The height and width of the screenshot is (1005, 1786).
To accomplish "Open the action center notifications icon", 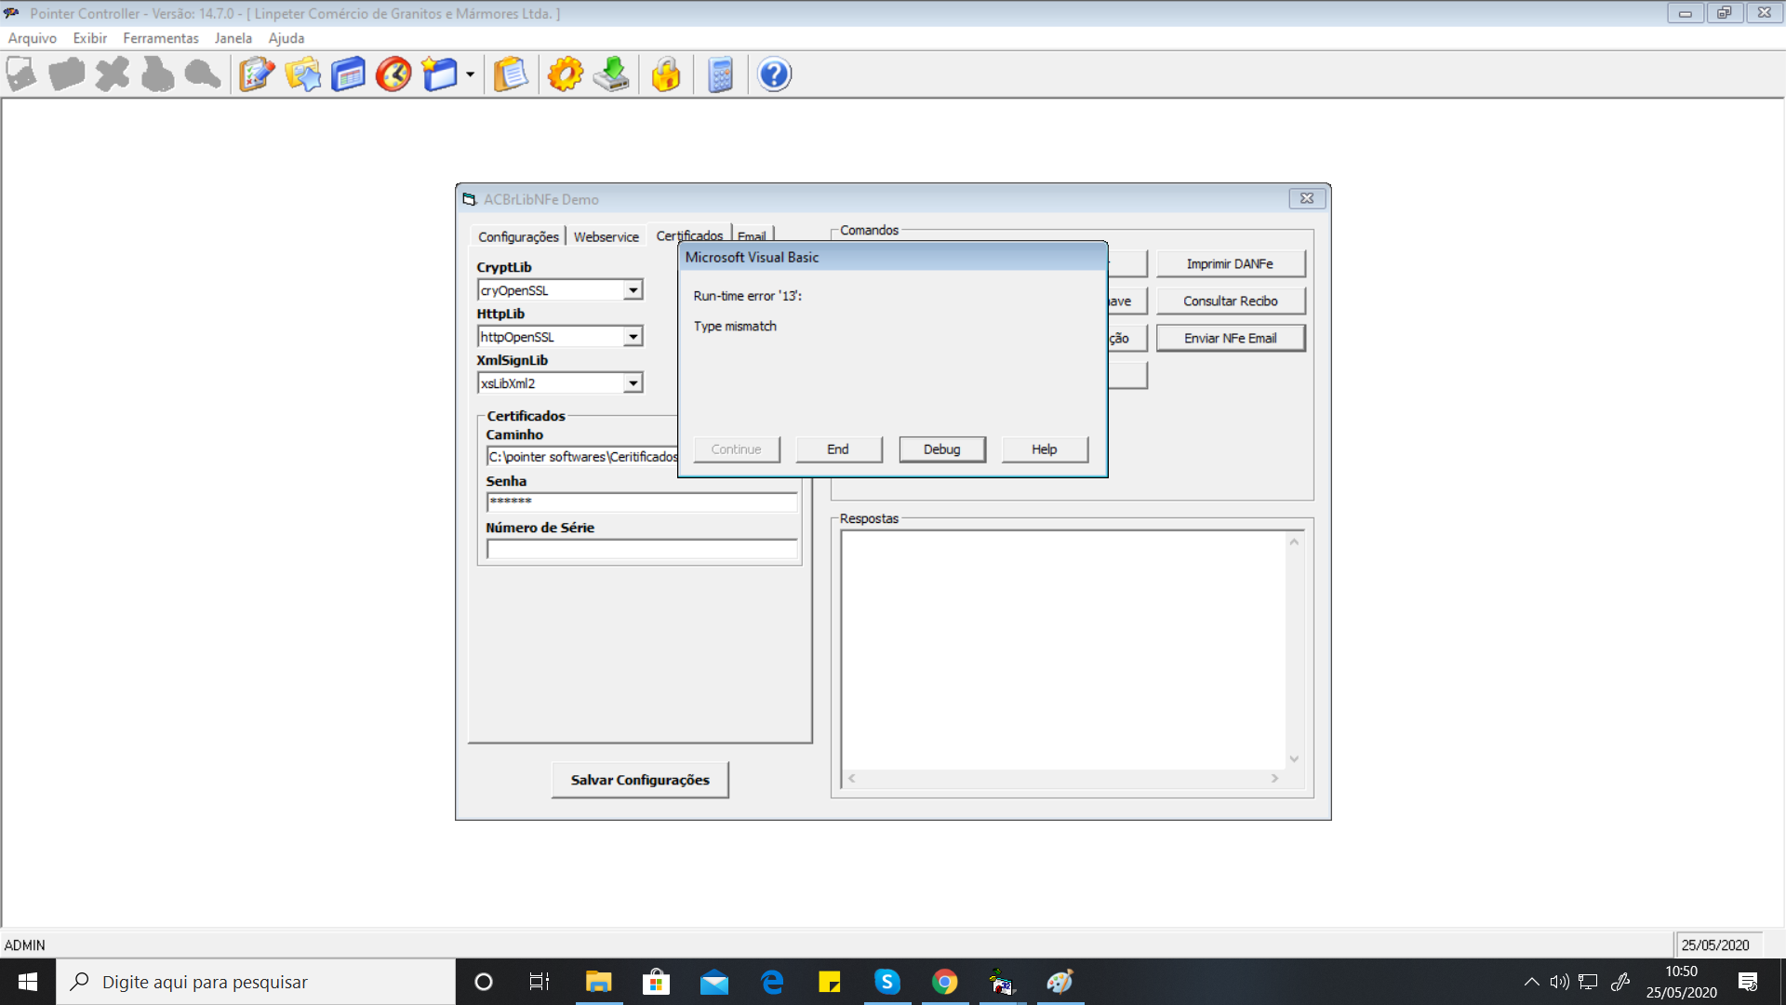I will pyautogui.click(x=1748, y=982).
